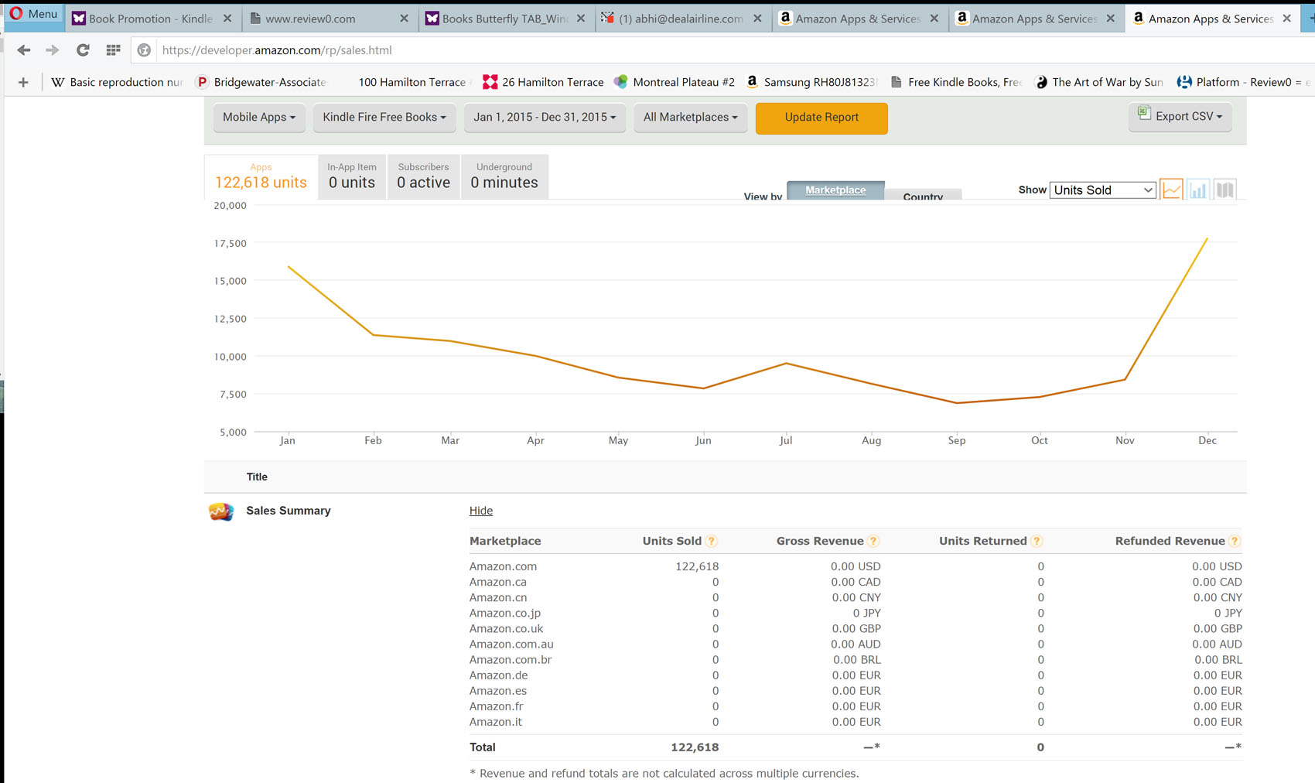The height and width of the screenshot is (783, 1315).
Task: Open Basic reproduction Wikipedia bookmark
Action: click(x=116, y=82)
